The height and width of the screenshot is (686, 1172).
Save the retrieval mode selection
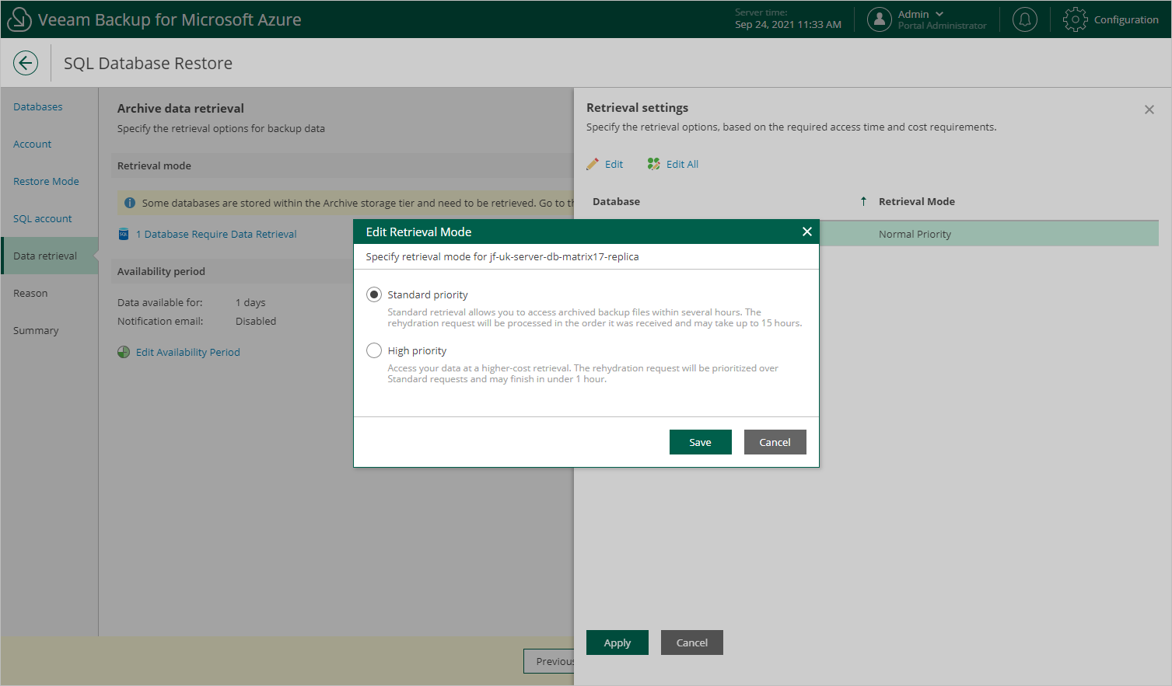[x=700, y=442]
